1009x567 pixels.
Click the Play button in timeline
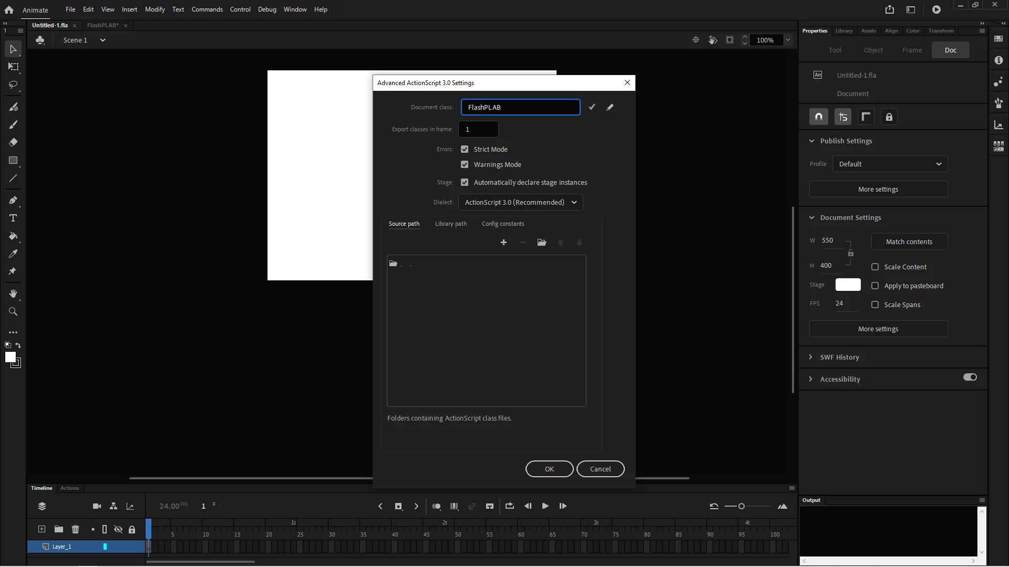[x=545, y=506]
